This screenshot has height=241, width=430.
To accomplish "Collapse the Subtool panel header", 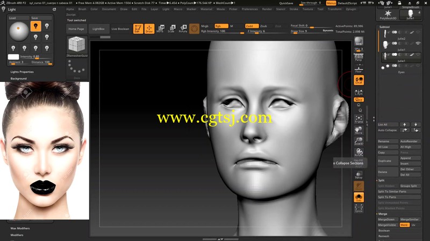I will [x=384, y=27].
